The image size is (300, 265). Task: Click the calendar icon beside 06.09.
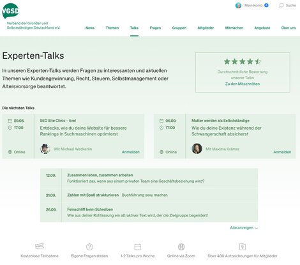[x=161, y=121]
